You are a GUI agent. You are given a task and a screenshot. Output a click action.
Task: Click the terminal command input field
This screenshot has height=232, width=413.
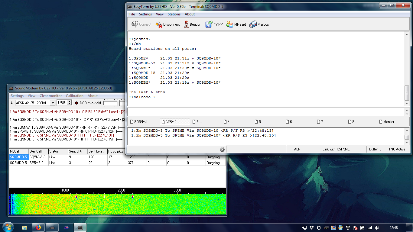pyautogui.click(x=266, y=111)
